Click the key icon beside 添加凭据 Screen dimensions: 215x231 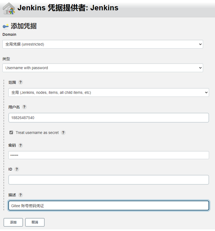coord(5,26)
